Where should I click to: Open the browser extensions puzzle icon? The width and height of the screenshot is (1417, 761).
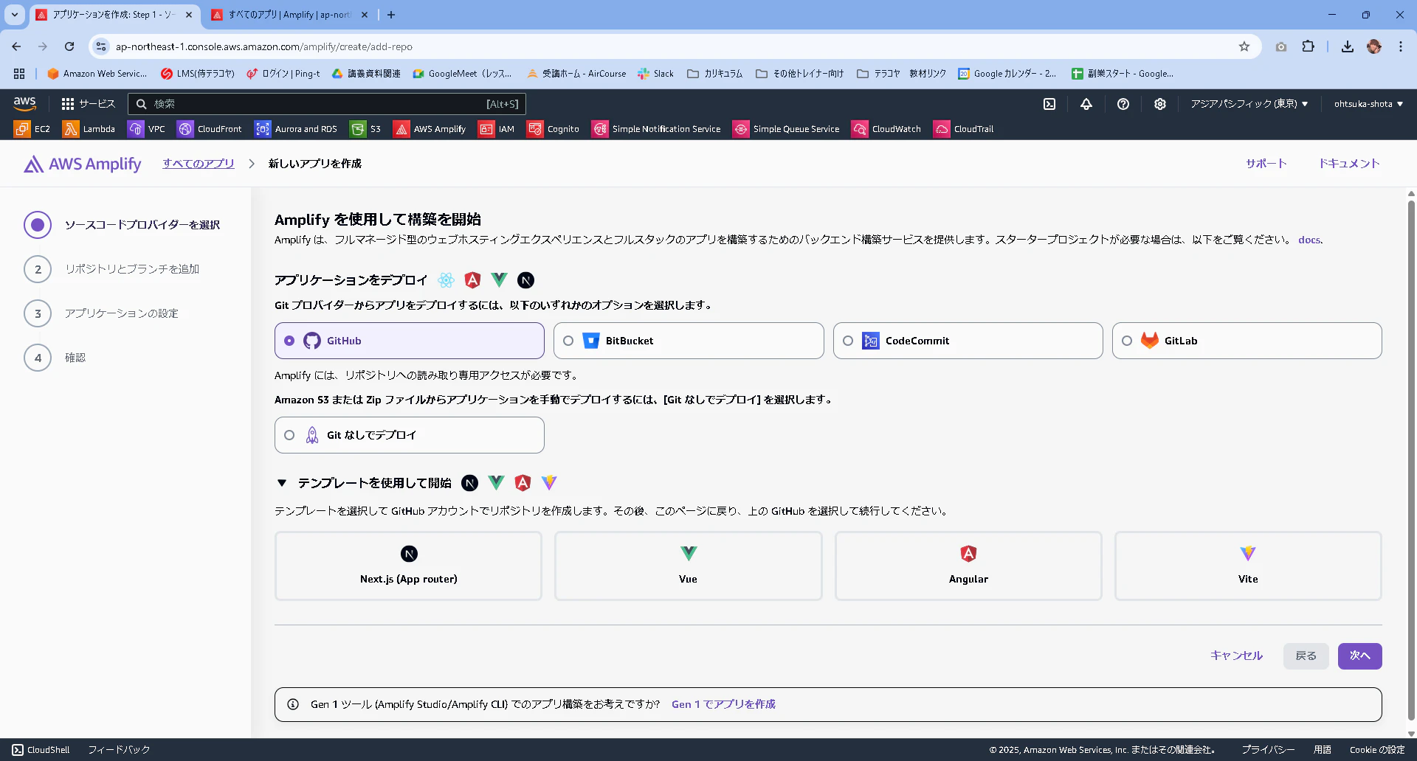coord(1308,46)
